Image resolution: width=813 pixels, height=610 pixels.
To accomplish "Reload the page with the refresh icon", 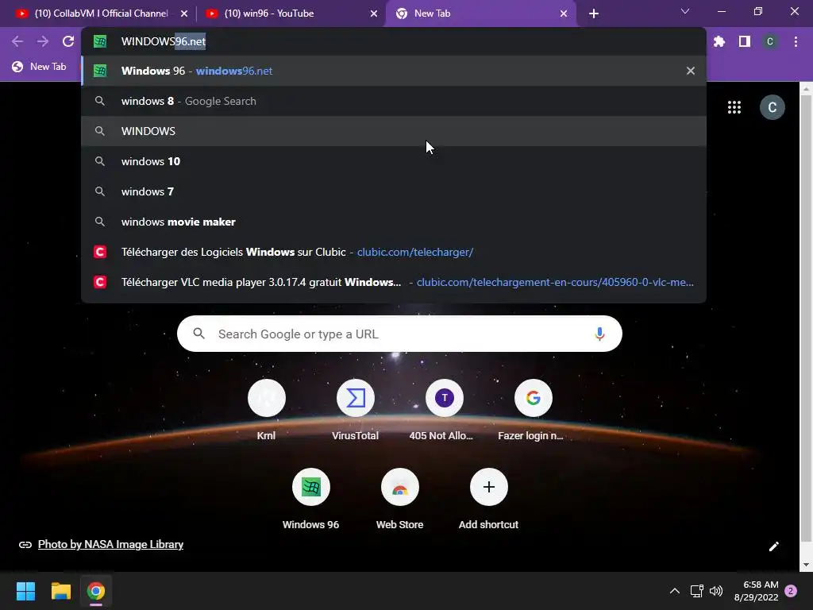I will (68, 41).
